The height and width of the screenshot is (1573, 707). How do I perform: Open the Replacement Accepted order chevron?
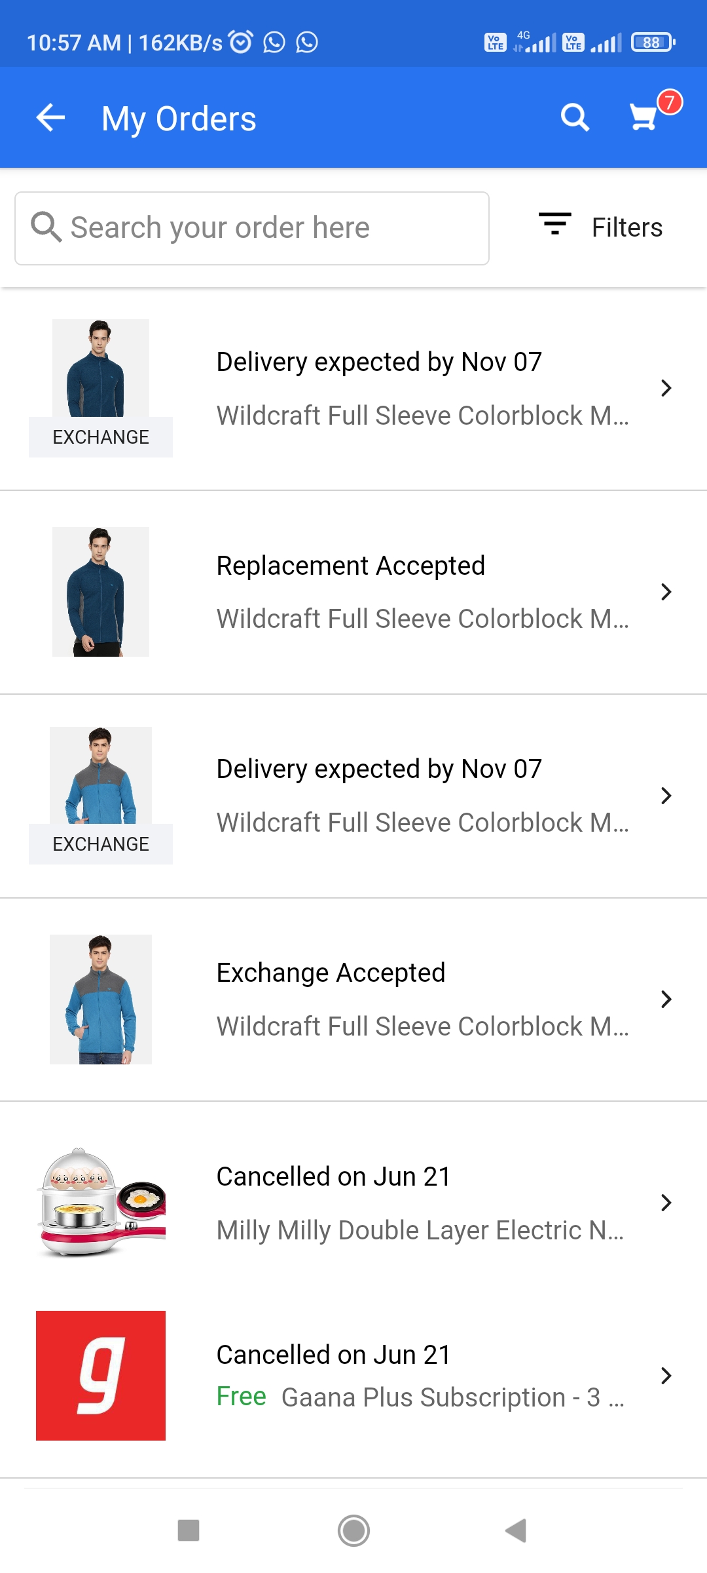[x=666, y=592]
